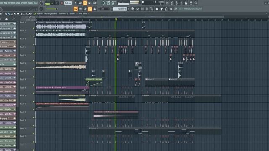Click the master pitch knob below the volume knob

point(41,9)
